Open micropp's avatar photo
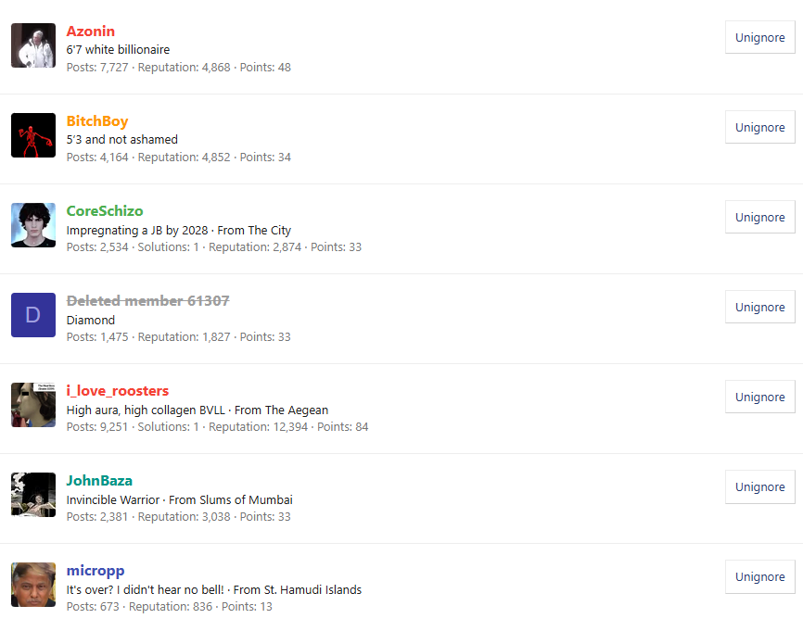 33,585
